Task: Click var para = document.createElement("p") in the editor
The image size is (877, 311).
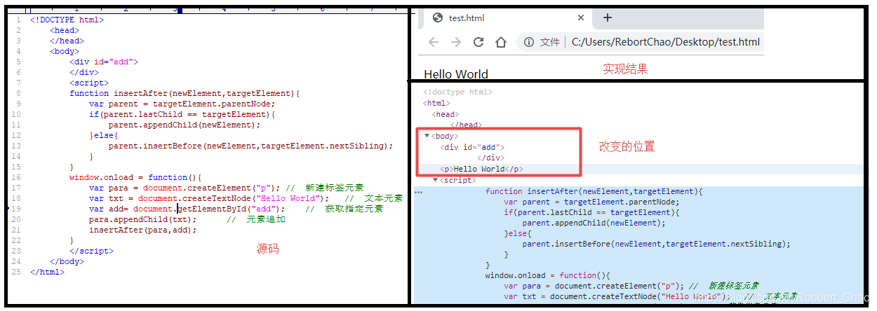Action: point(226,188)
